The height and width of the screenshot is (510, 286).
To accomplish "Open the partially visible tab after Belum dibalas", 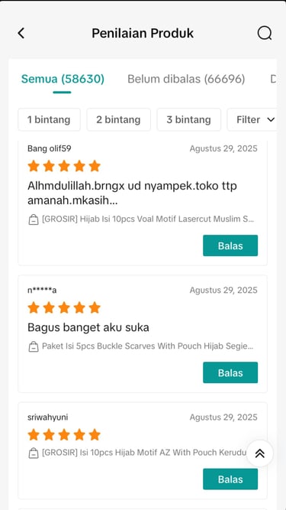I will (273, 79).
